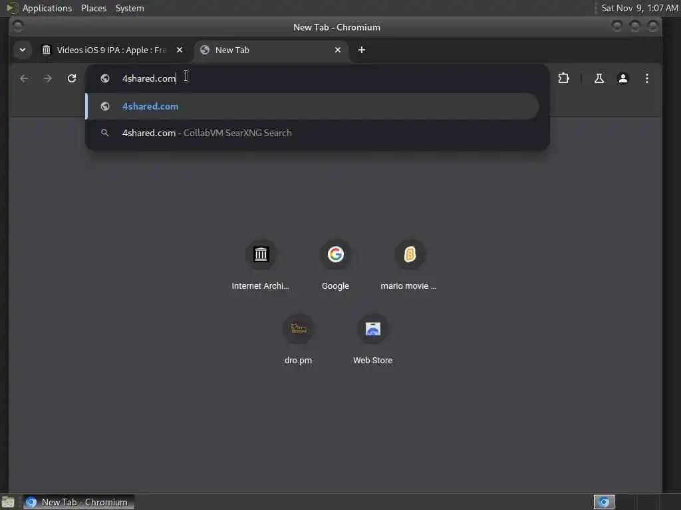The width and height of the screenshot is (681, 510).
Task: Open the Applications menu
Action: click(47, 8)
